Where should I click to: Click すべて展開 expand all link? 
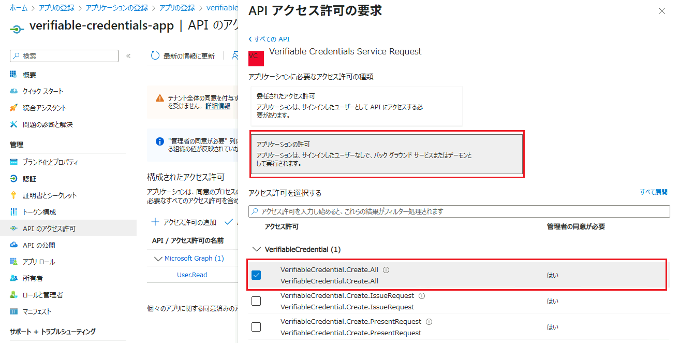[653, 192]
